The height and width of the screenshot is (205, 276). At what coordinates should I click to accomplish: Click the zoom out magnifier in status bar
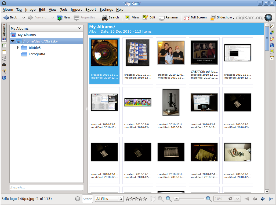click(169, 199)
